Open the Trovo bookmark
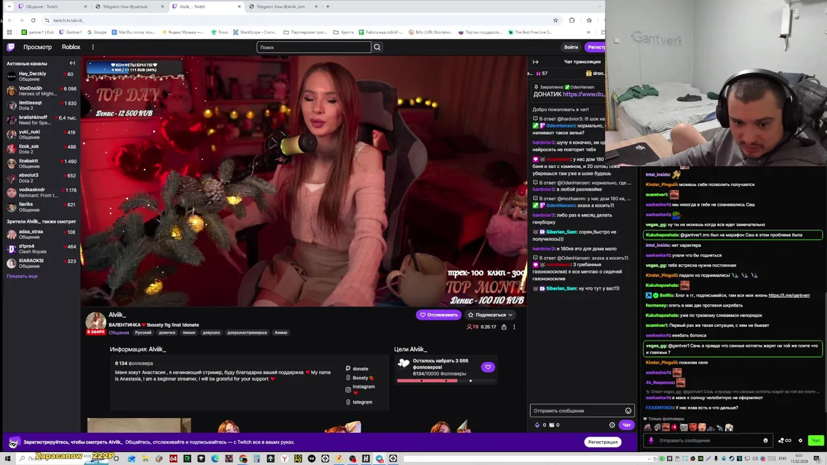The image size is (827, 465). (220, 32)
